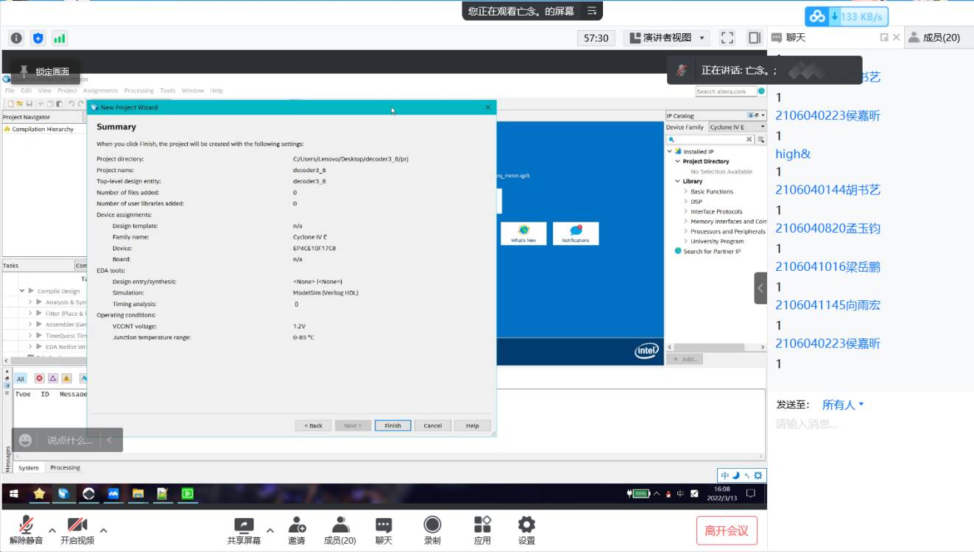Click the emoji reaction icon
Screen dimensions: 974x552
(x=26, y=440)
